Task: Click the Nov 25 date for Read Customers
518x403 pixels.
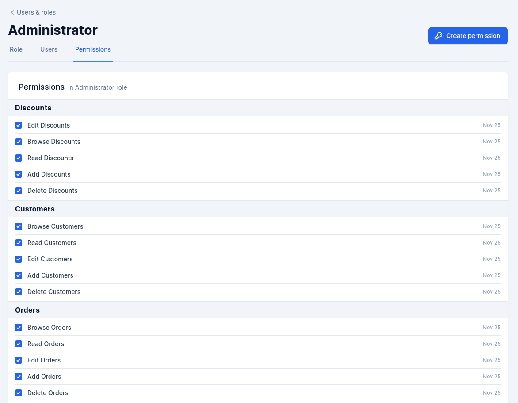Action: click(491, 243)
